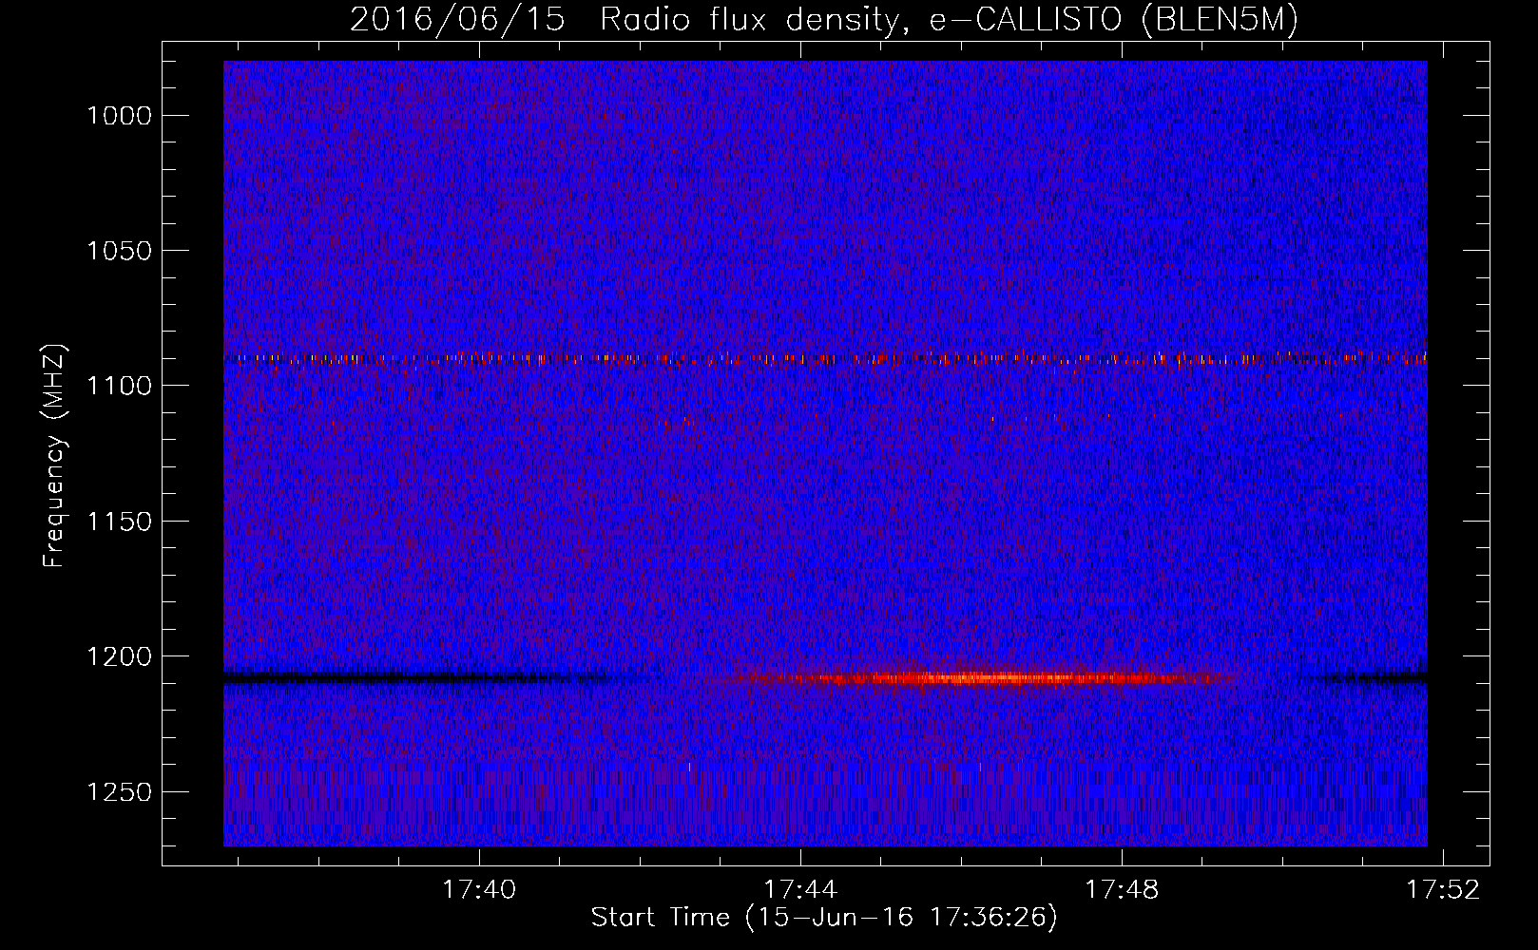
Task: Click the 'Frequency (MHZ)' axis label
Action: [x=54, y=456]
